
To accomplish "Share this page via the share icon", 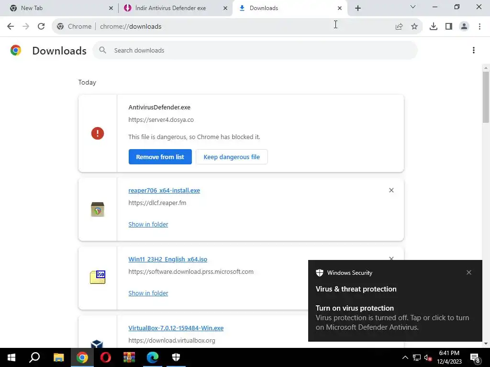I will pos(399,27).
